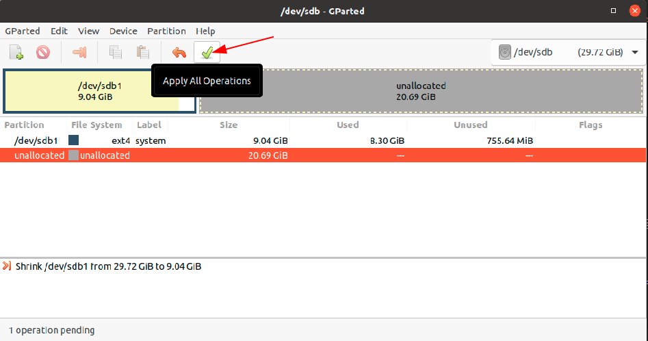This screenshot has width=648, height=341.
Task: Open the Help menu
Action: [x=205, y=31]
